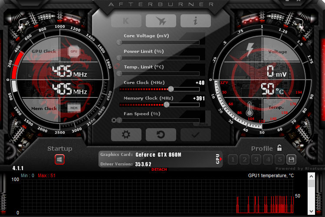The width and height of the screenshot is (325, 217).
Task: Select profile slot 4
Action: pos(268,159)
